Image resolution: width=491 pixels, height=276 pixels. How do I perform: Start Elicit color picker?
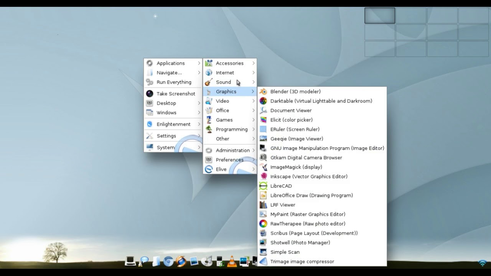[322, 120]
